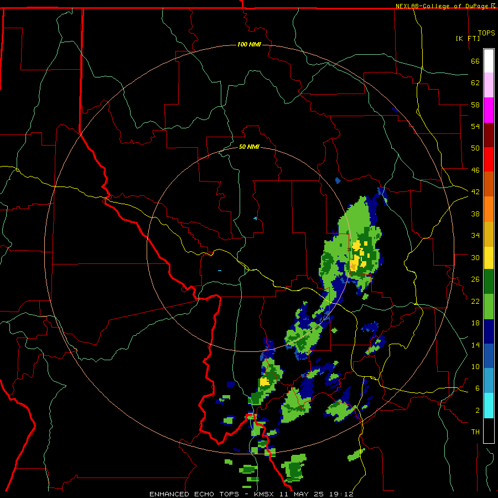Click the '66' legend value
Screen dimensions: 498x498
475,61
